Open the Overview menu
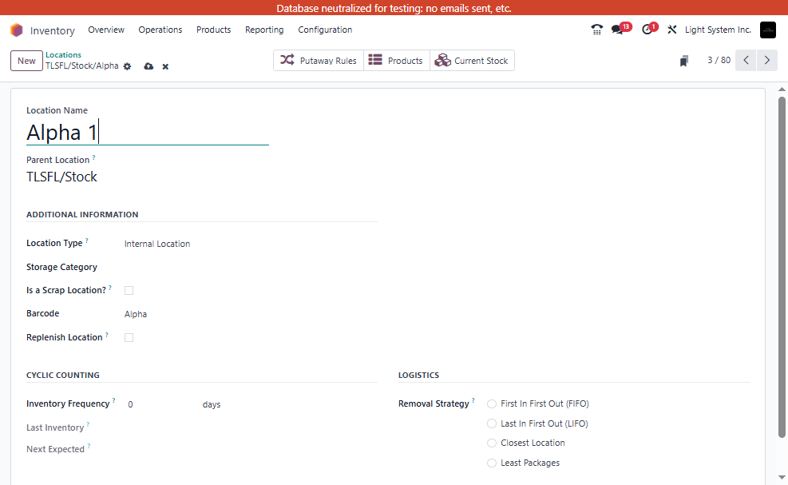 tap(106, 30)
